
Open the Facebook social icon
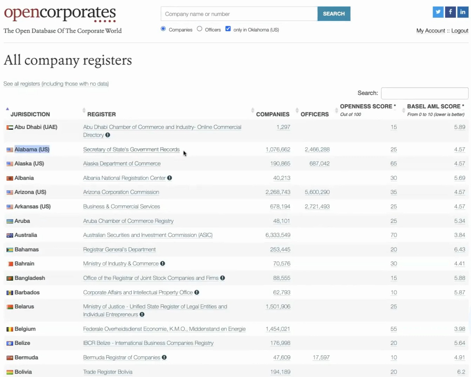click(450, 12)
